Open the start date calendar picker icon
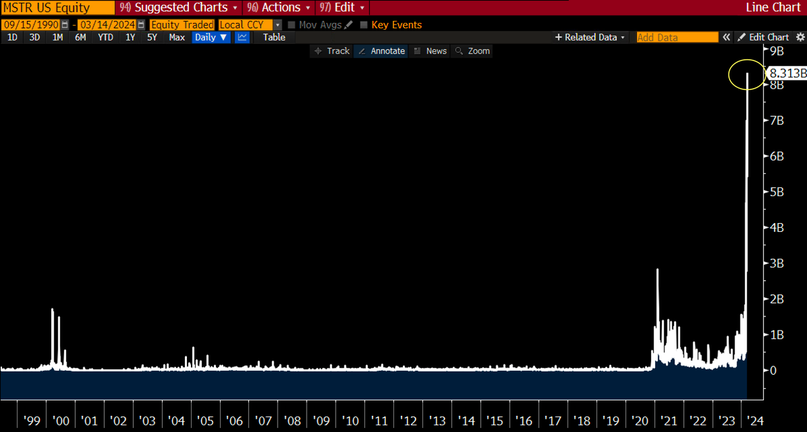Screen dimensions: 807x432 65,25
